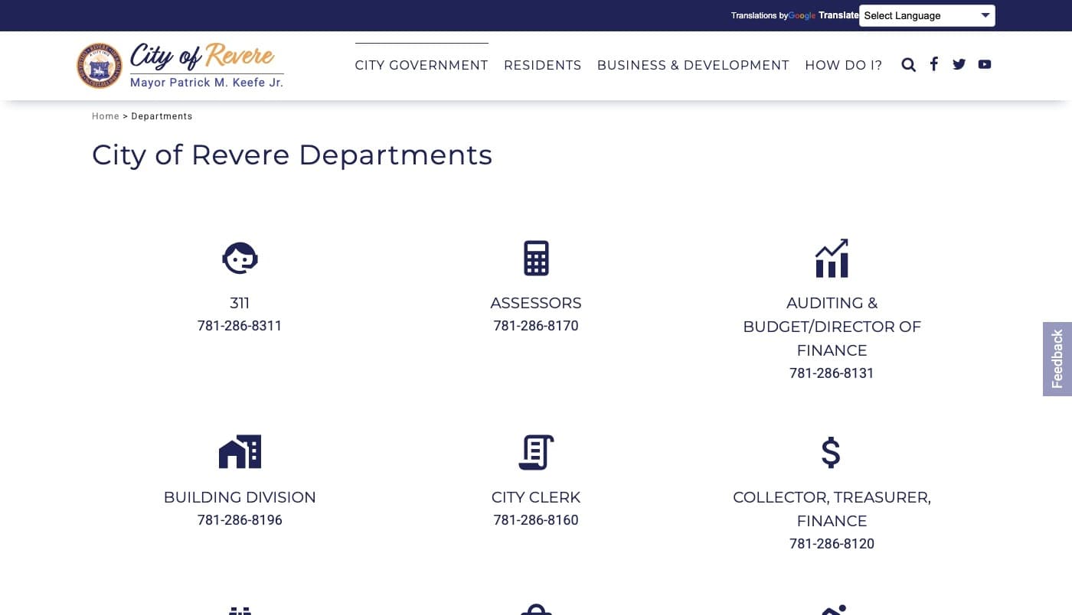Expand the Business & Development menu
Image resolution: width=1072 pixels, height=615 pixels.
click(x=693, y=65)
